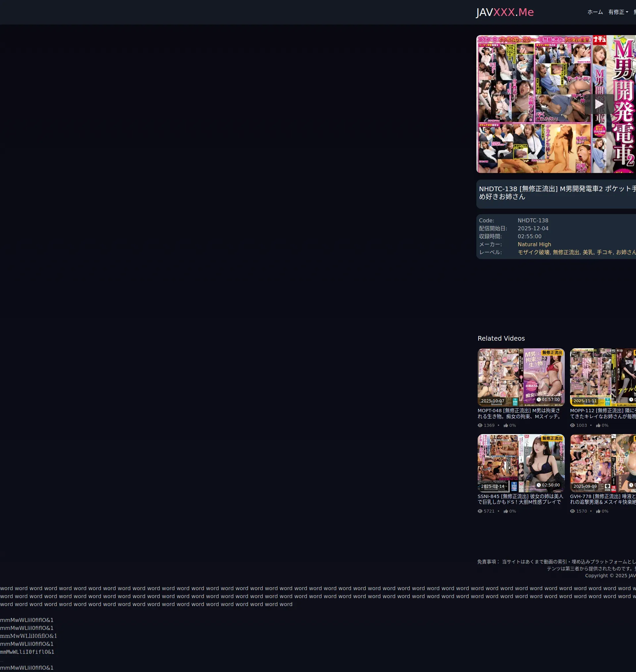The width and height of the screenshot is (636, 672).
Task: Open the ホーム menu item
Action: pos(595,12)
